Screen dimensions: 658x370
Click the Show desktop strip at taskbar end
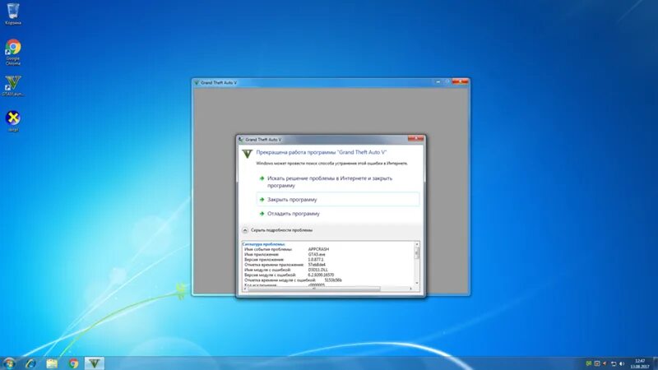[655, 363]
